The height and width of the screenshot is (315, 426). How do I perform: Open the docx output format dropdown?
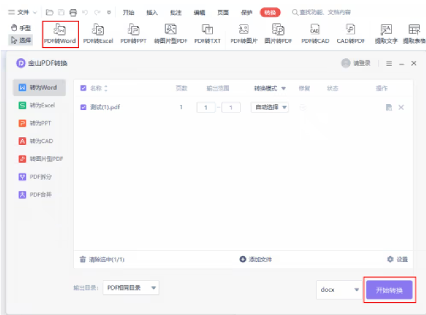340,290
